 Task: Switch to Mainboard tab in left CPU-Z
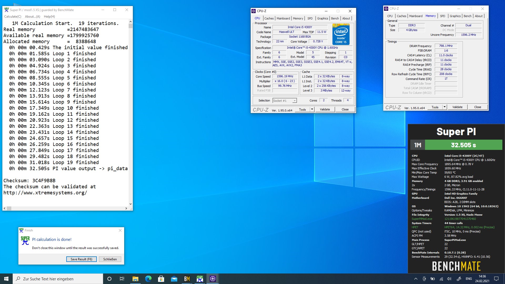[x=283, y=18]
